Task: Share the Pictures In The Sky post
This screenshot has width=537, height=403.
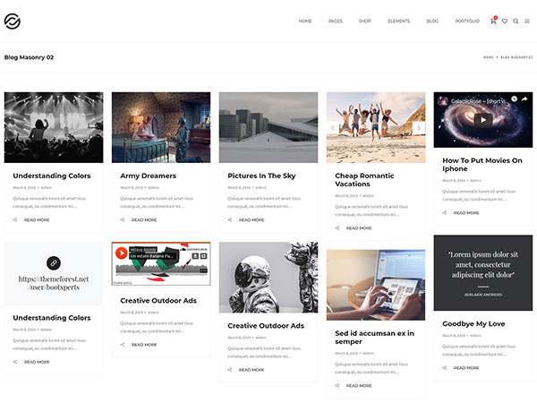Action: click(x=230, y=219)
